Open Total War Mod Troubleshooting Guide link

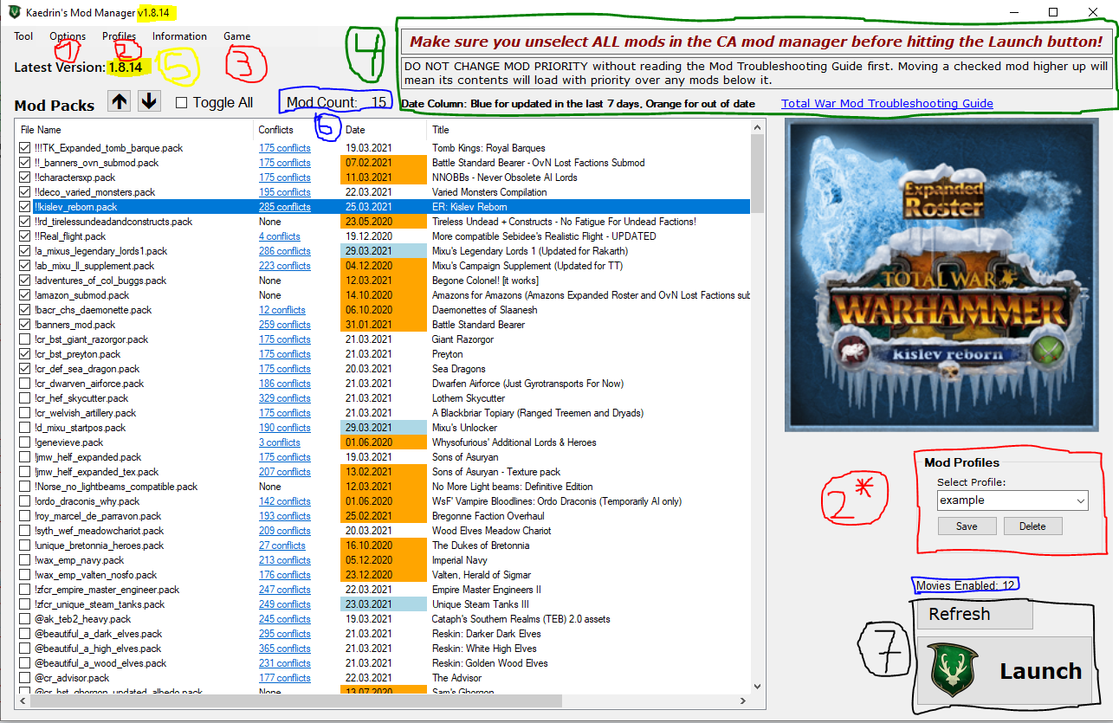887,104
